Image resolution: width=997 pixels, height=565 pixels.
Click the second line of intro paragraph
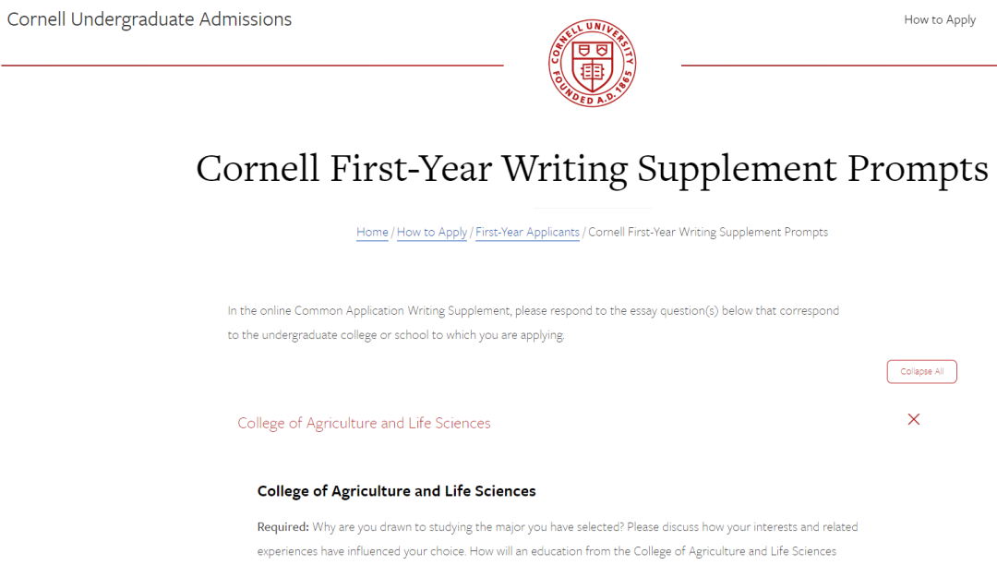[x=396, y=335]
